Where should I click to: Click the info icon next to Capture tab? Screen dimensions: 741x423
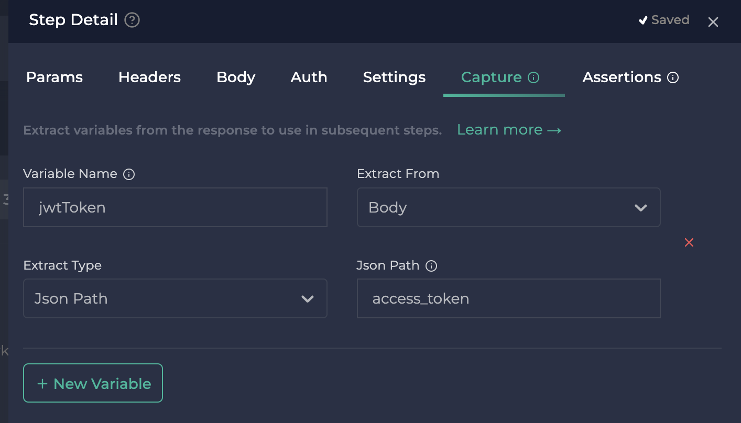click(533, 77)
